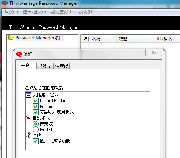Select the Password Manager項目 tree node
The image size is (180, 158).
[39, 38]
